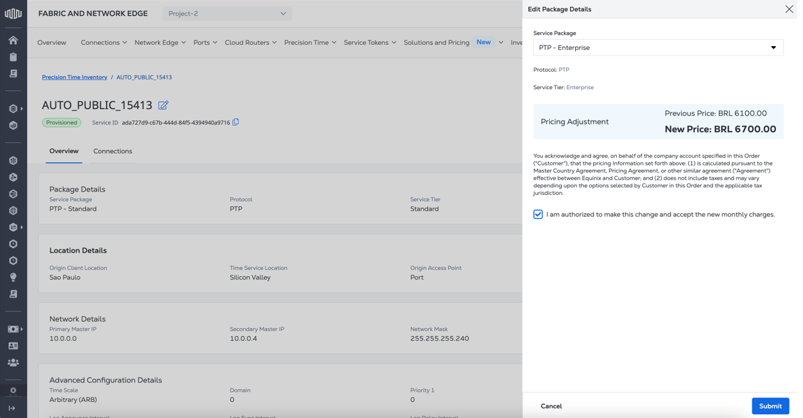Open the Project-2 project selector
Viewport: 803px width, 418px height.
tap(227, 13)
